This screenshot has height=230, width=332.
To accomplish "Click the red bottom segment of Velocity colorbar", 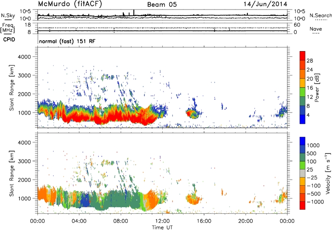I will pos(303,206).
